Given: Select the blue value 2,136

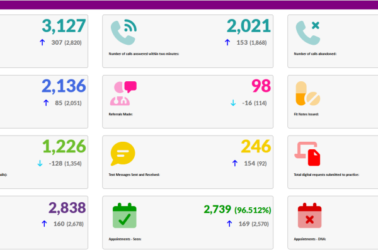Looking at the screenshot, I should tap(64, 86).
